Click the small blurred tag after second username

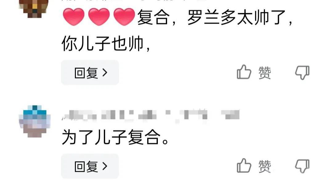click(230, 115)
